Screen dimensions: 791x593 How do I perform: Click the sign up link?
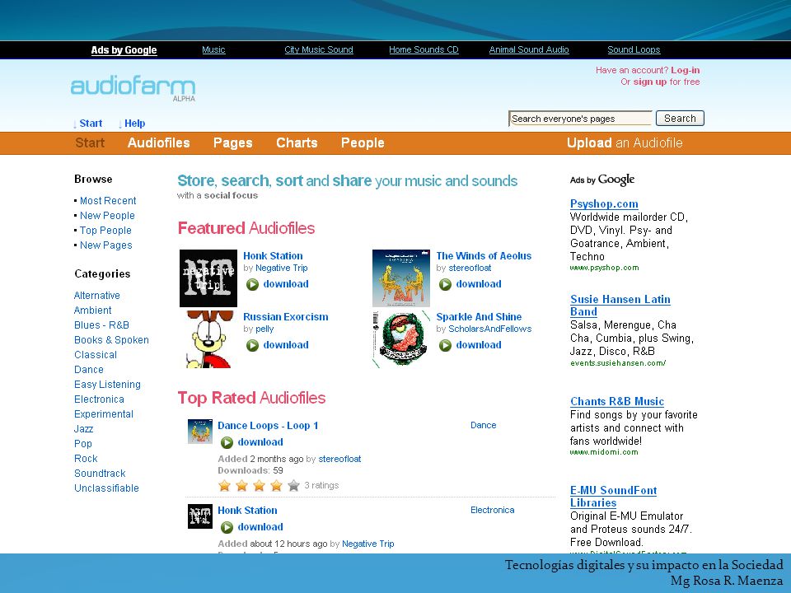tap(650, 82)
